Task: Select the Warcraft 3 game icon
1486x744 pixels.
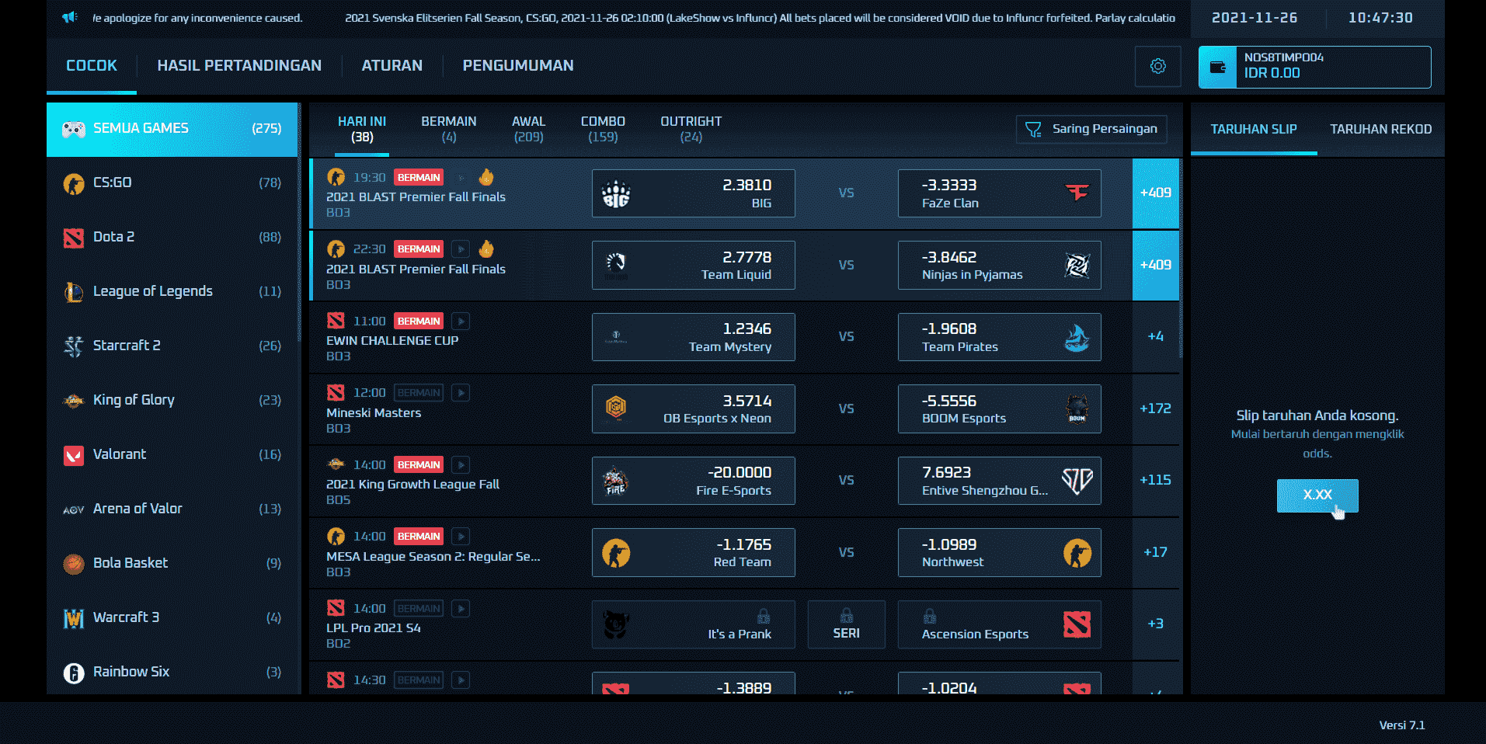Action: click(x=74, y=617)
